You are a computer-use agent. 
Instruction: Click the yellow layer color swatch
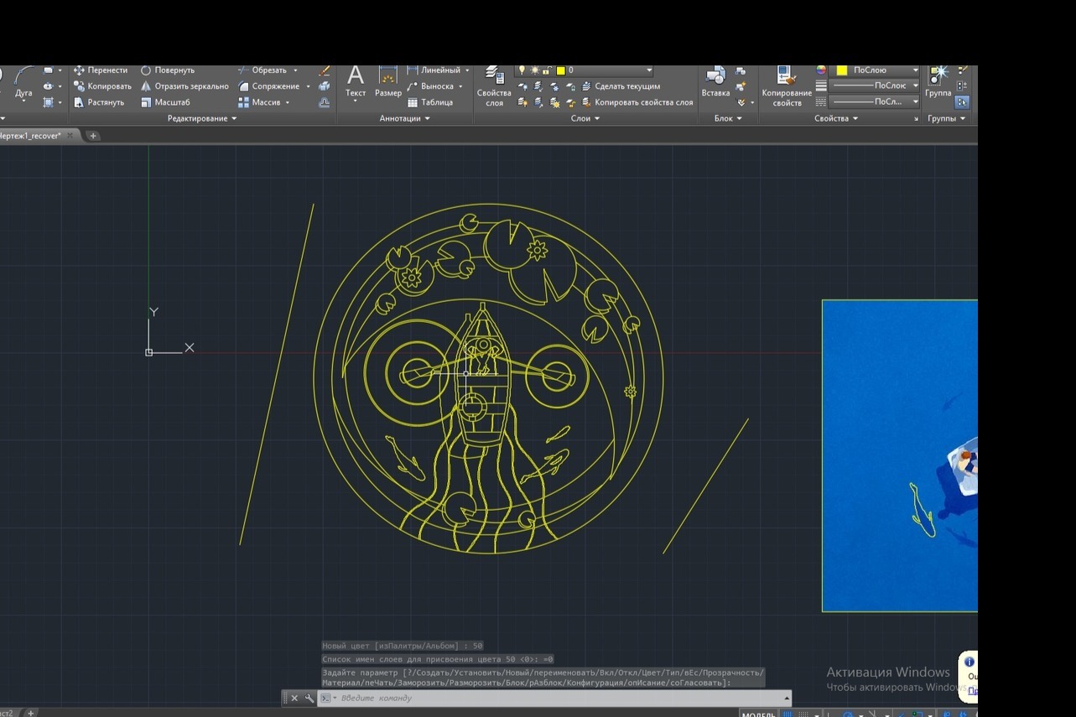(x=560, y=70)
